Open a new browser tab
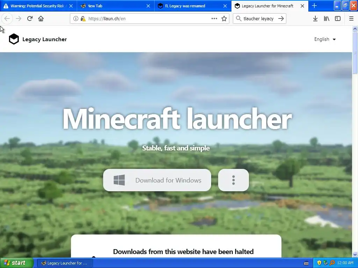358x268 pixels. 314,6
